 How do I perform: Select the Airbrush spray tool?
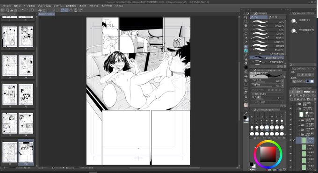pyautogui.click(x=246, y=59)
